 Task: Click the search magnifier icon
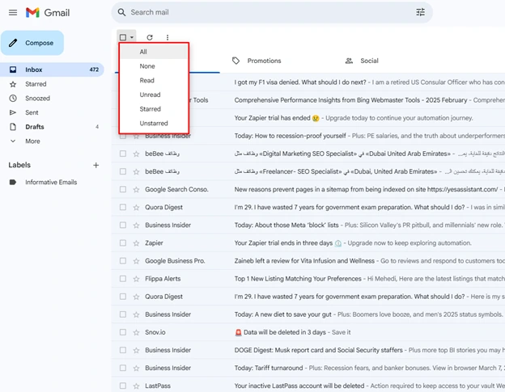[x=121, y=12]
